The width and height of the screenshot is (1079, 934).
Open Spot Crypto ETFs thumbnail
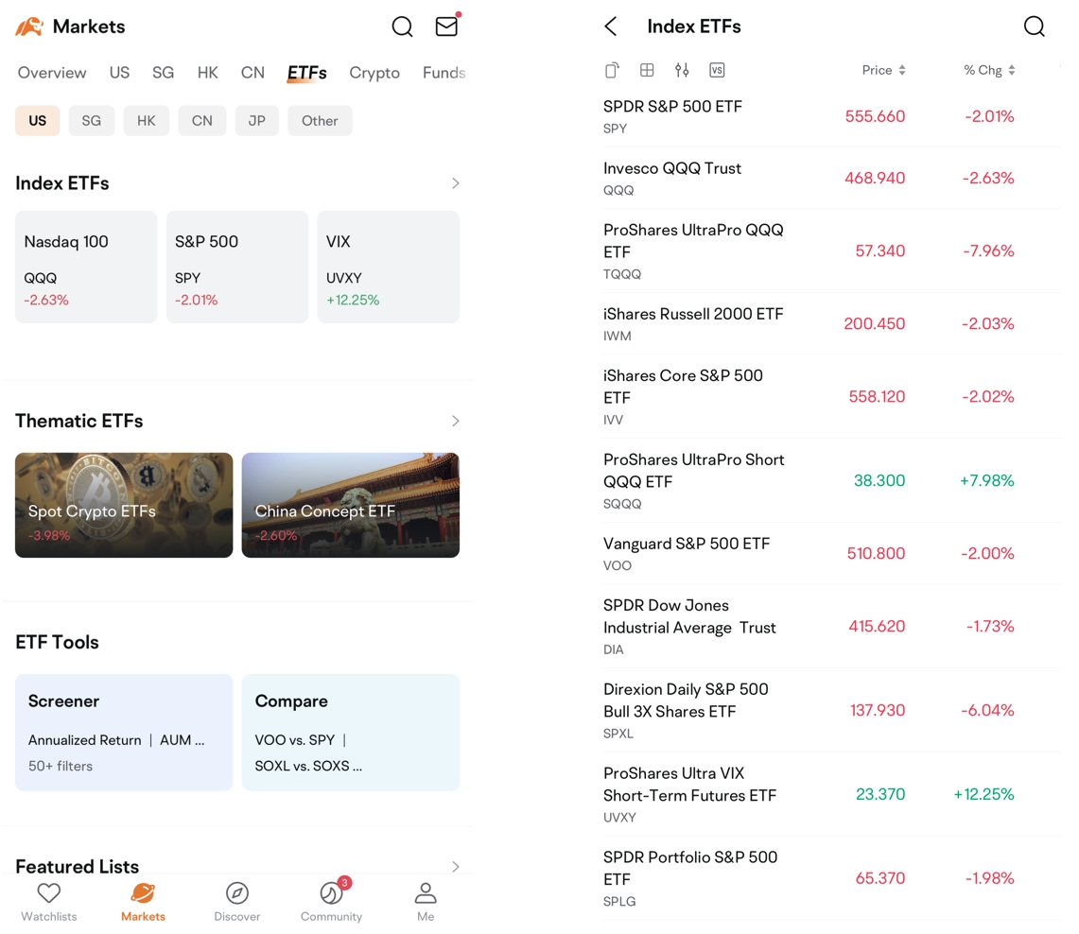pyautogui.click(x=124, y=505)
